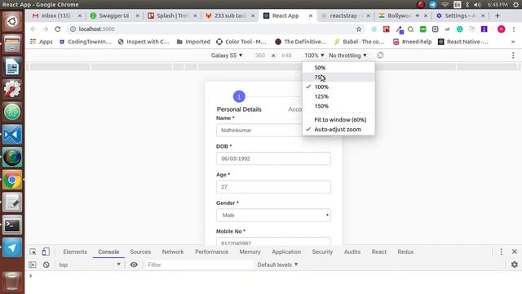Select 150% zoom option
This screenshot has width=522, height=294.
338,106
